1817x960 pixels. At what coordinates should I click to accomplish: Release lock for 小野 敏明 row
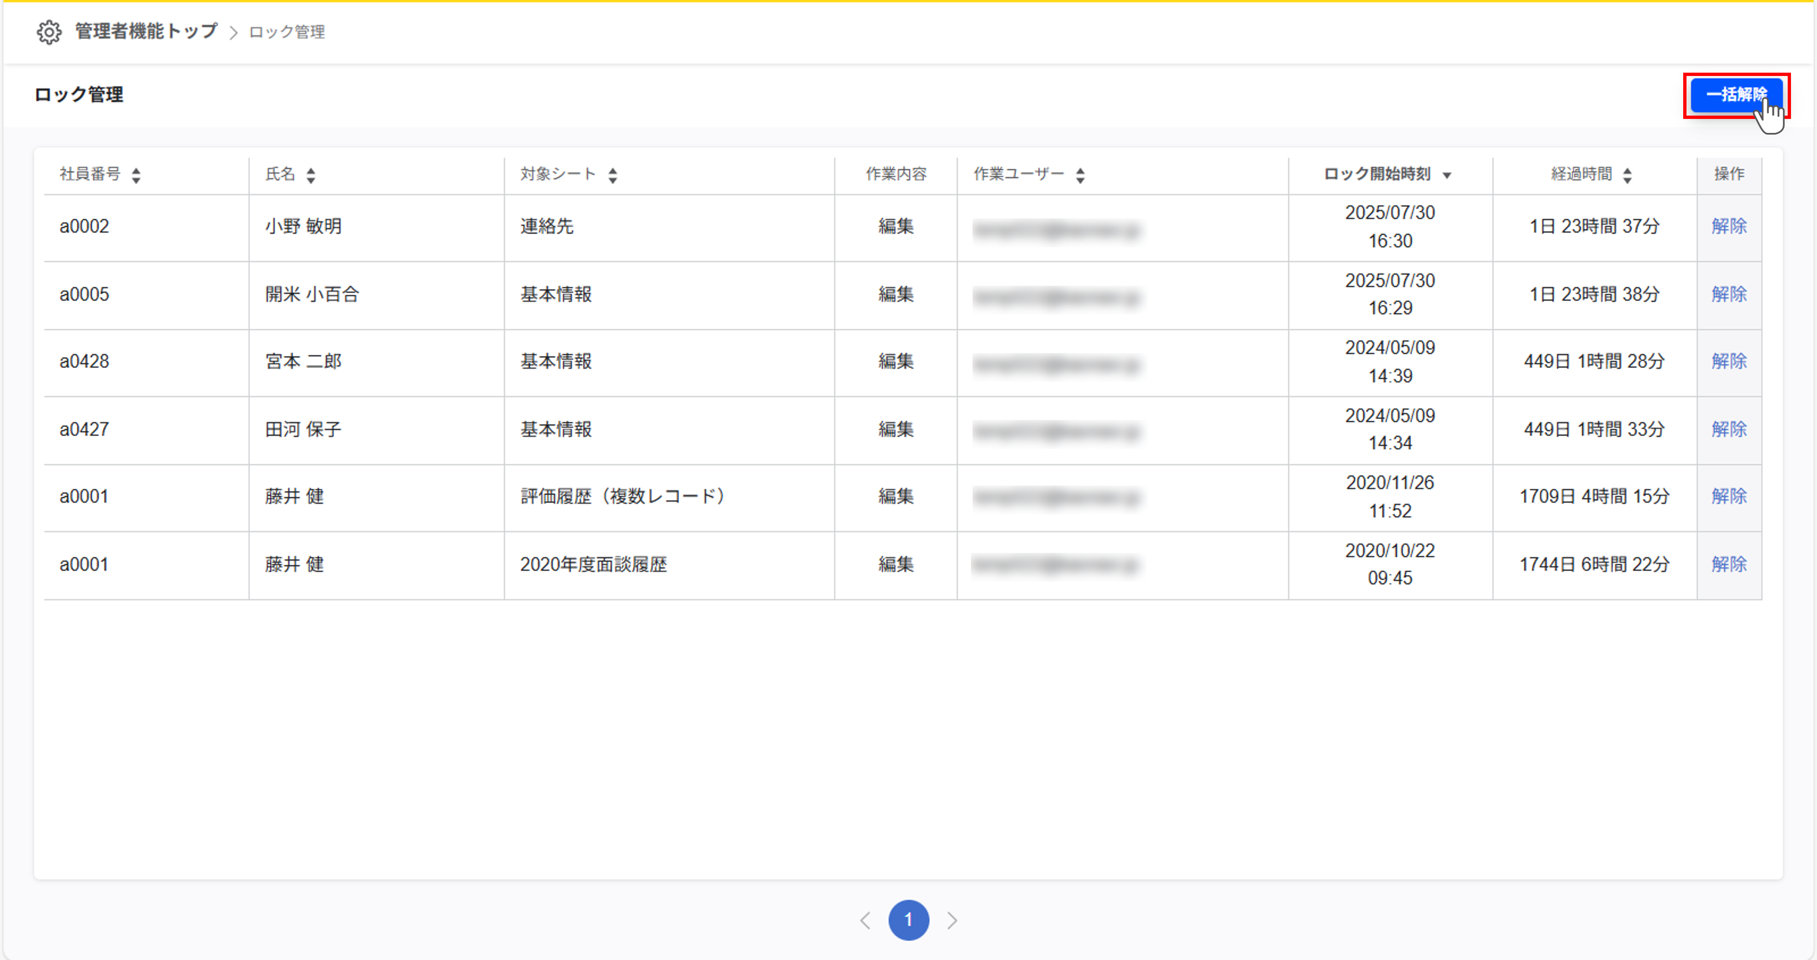tap(1729, 226)
